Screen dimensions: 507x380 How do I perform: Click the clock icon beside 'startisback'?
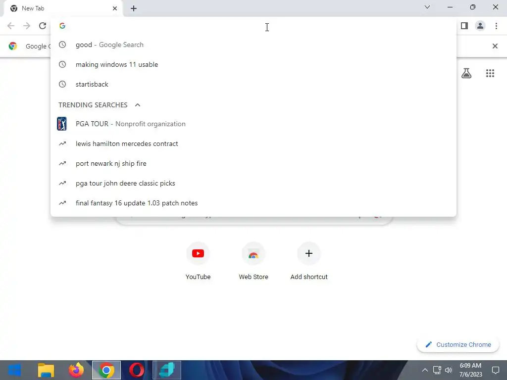[x=62, y=84]
